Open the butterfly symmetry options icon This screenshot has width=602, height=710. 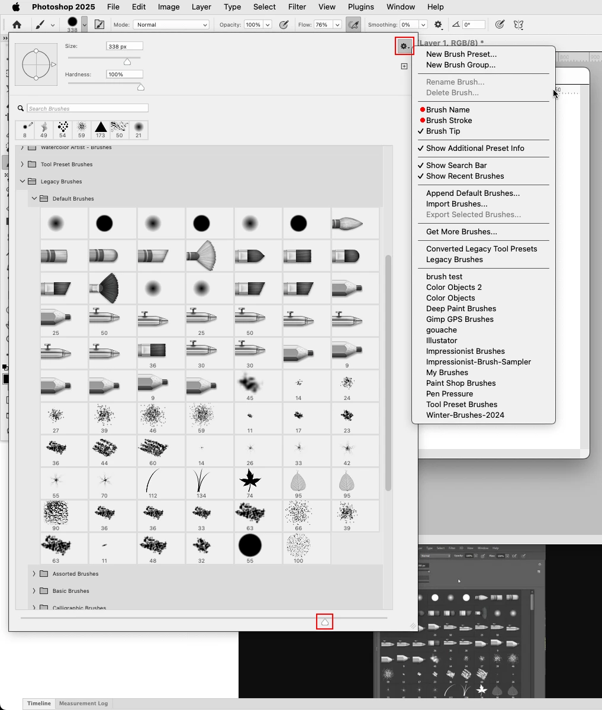pyautogui.click(x=519, y=25)
